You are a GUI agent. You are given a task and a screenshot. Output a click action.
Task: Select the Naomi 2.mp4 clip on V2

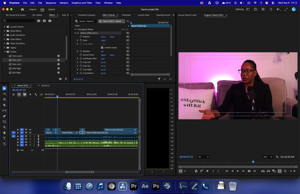point(121,129)
